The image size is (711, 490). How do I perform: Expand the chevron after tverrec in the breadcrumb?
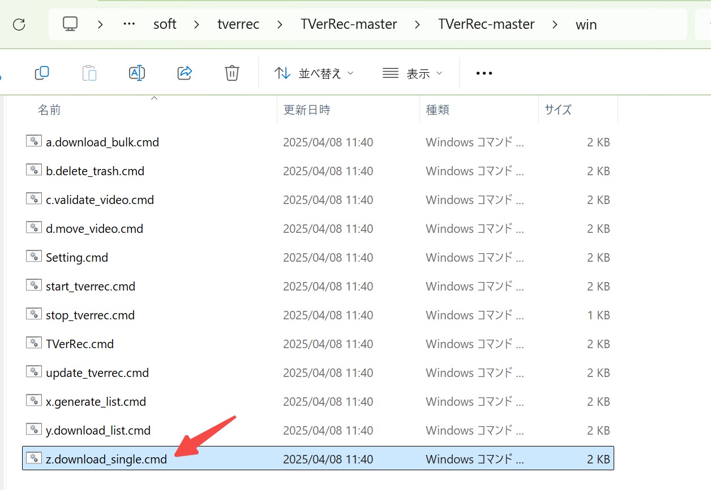pyautogui.click(x=280, y=24)
